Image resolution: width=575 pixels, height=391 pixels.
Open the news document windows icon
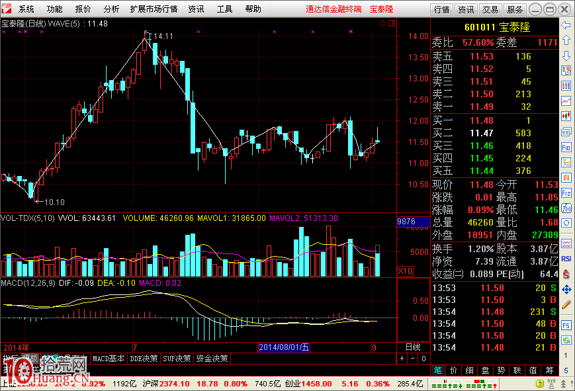tap(566, 132)
